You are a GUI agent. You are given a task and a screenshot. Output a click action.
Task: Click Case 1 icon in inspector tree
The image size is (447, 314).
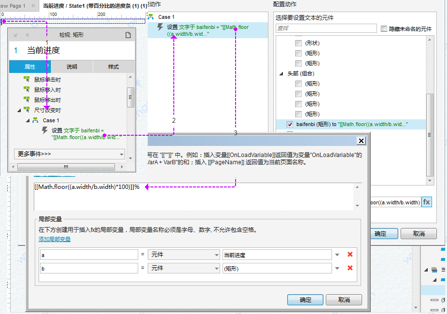point(35,120)
